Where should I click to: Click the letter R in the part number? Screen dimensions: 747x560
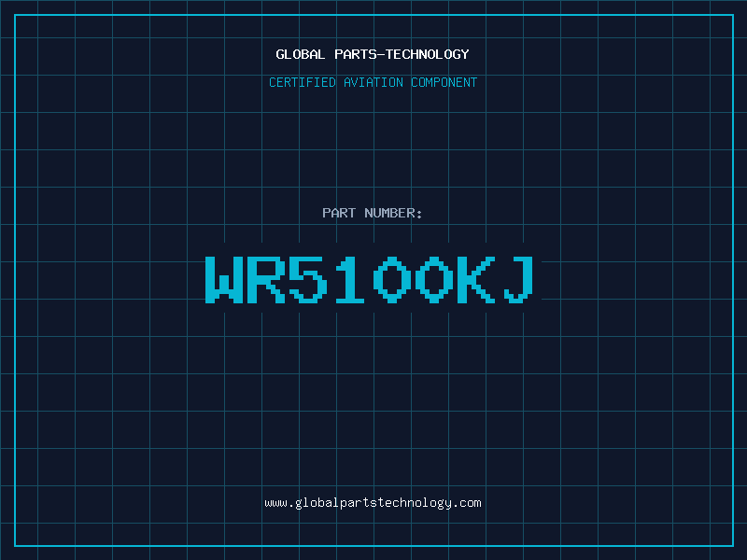pyautogui.click(x=267, y=279)
